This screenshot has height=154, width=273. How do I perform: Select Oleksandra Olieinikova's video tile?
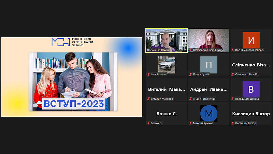click(209, 39)
